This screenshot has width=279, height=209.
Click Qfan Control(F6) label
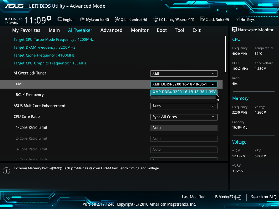pyautogui.click(x=134, y=20)
